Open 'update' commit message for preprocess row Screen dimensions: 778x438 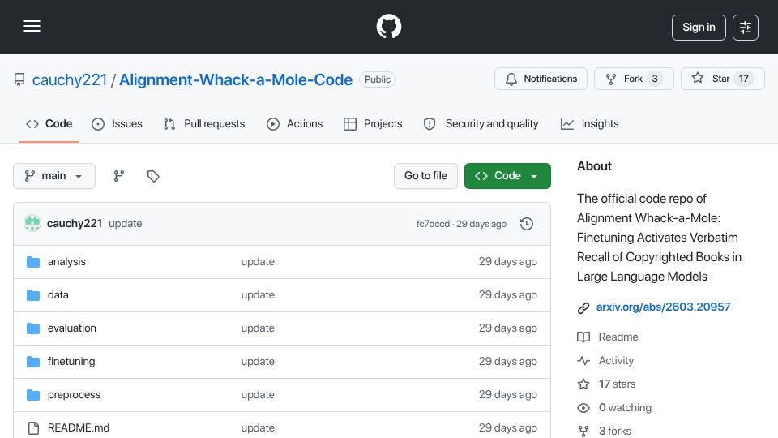(x=258, y=395)
